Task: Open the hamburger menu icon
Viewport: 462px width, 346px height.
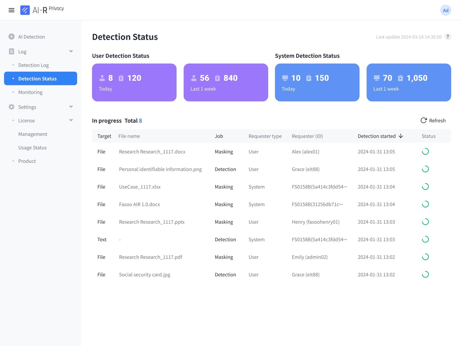Action: (x=11, y=10)
